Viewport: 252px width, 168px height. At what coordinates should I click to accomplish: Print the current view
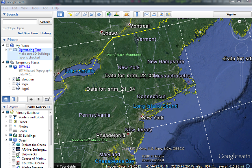[154, 14]
